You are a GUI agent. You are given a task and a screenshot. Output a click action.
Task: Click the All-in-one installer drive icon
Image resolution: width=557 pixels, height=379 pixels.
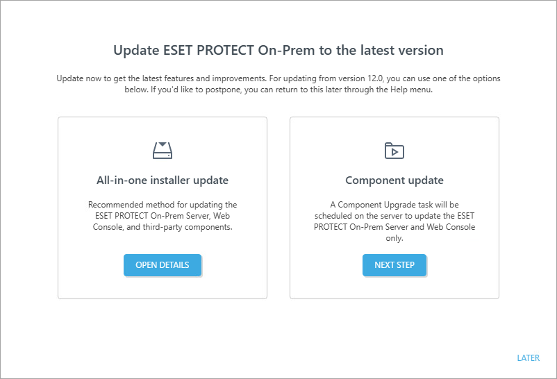(162, 150)
